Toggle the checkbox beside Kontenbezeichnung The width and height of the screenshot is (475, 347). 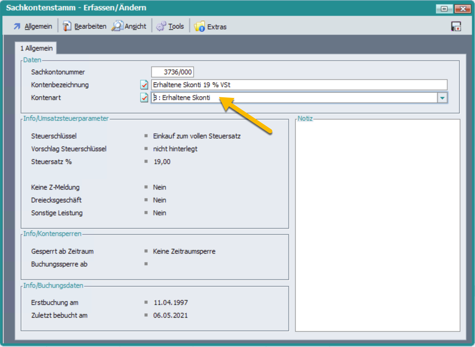(x=144, y=85)
